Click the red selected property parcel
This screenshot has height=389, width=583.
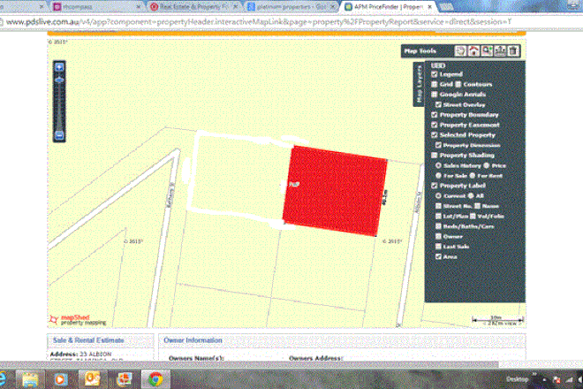click(x=336, y=187)
